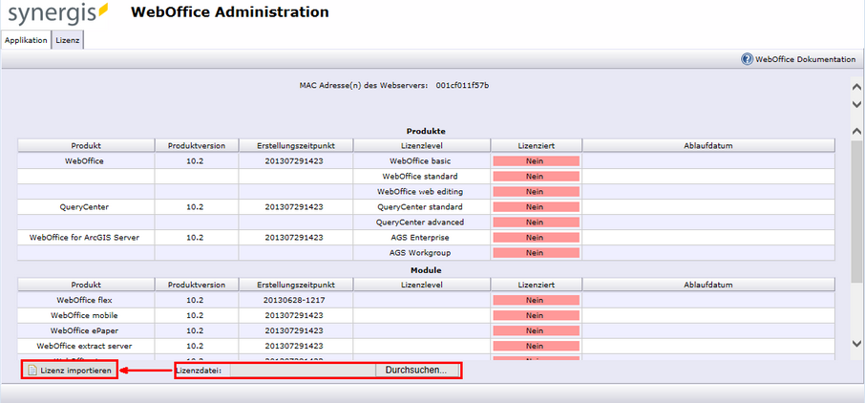865x403 pixels.
Task: Click Produkt header in Module table
Action: pos(86,285)
